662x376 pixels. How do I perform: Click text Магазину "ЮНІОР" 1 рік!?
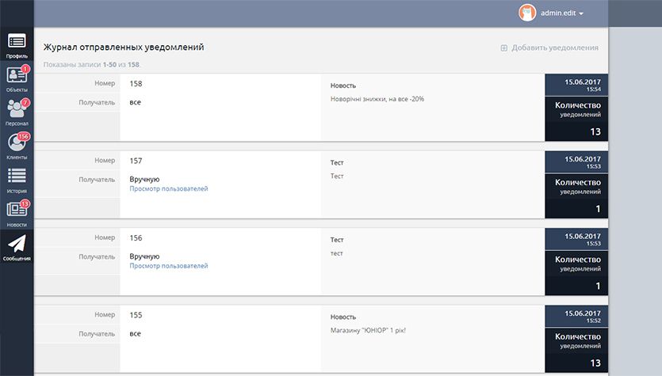[368, 330]
